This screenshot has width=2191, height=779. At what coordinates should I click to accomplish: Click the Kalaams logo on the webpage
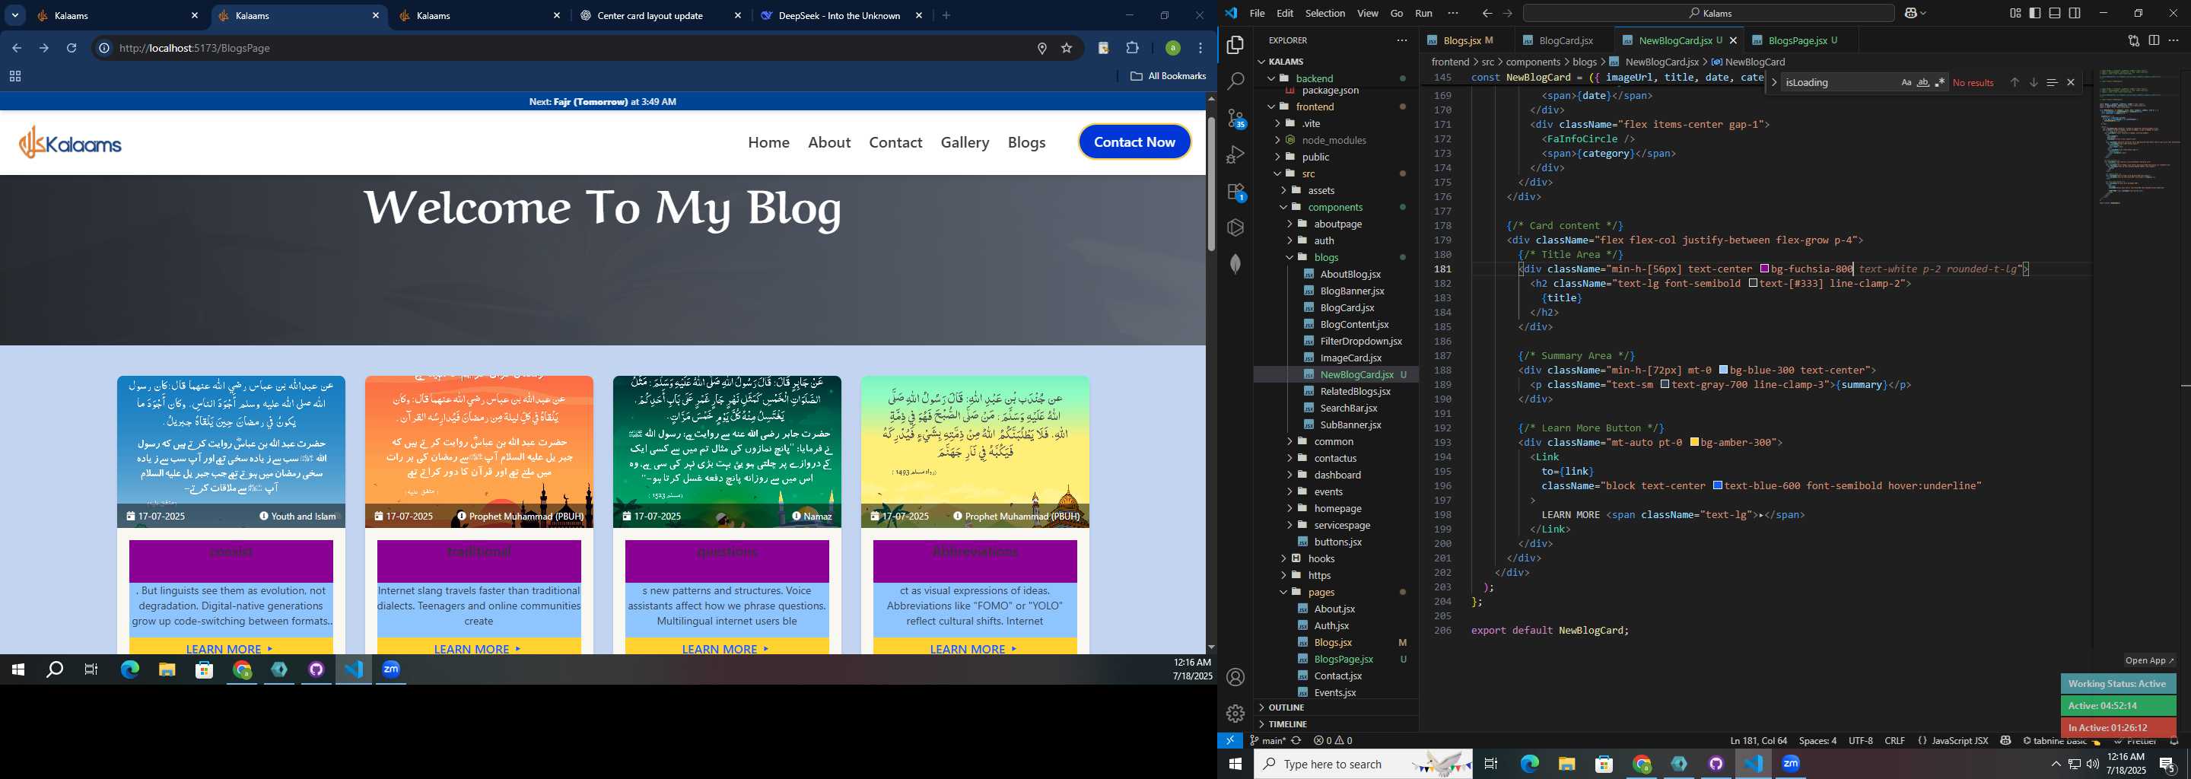point(71,143)
